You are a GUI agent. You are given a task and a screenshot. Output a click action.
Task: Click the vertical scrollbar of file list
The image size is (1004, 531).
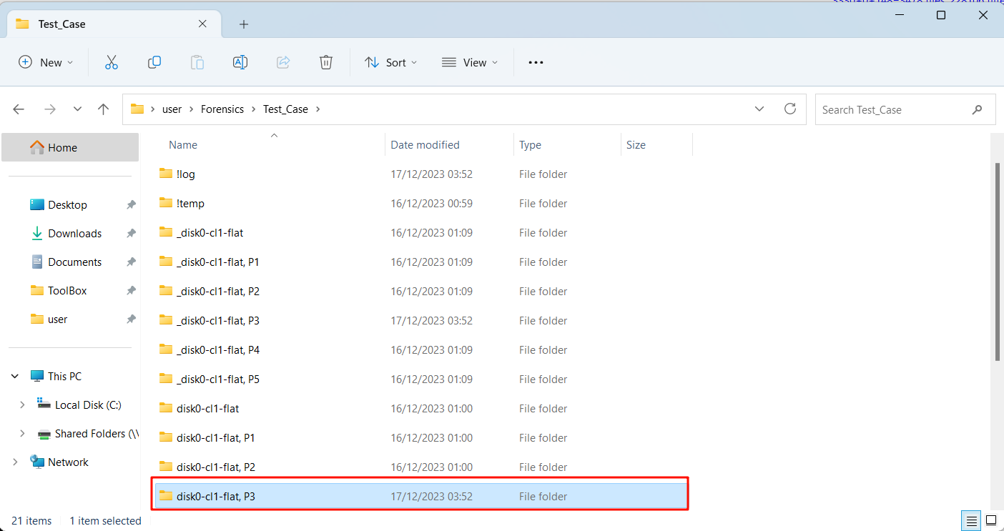coord(998,263)
